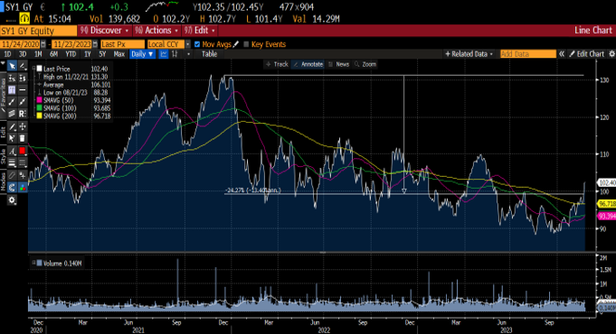
Task: Toggle Last Price series legend box
Action: click(x=39, y=69)
